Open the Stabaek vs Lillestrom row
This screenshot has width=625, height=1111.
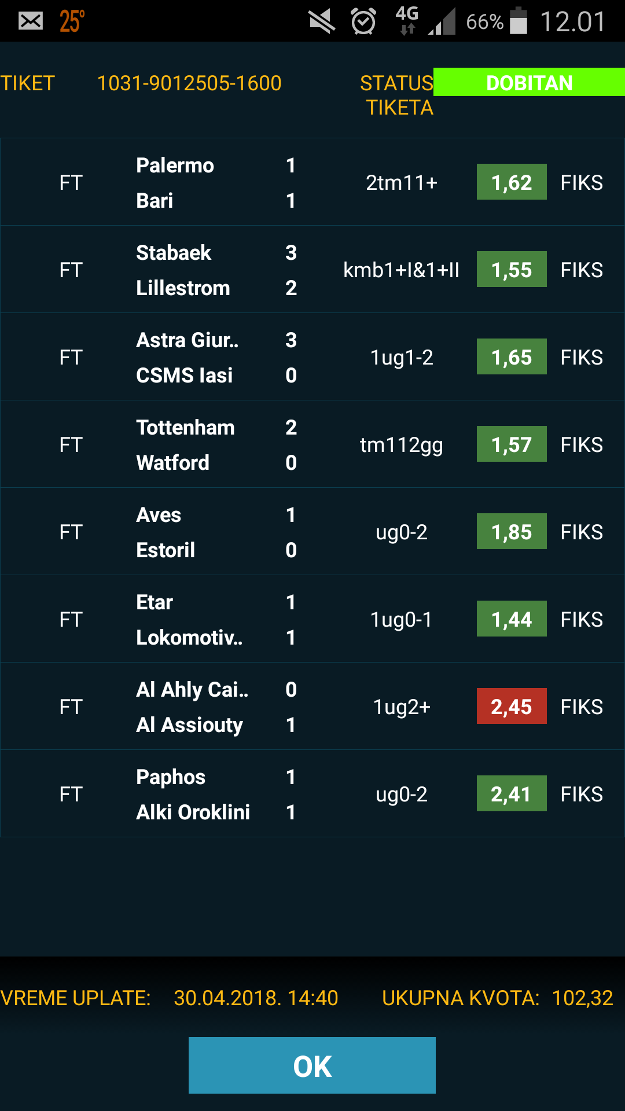tap(312, 270)
